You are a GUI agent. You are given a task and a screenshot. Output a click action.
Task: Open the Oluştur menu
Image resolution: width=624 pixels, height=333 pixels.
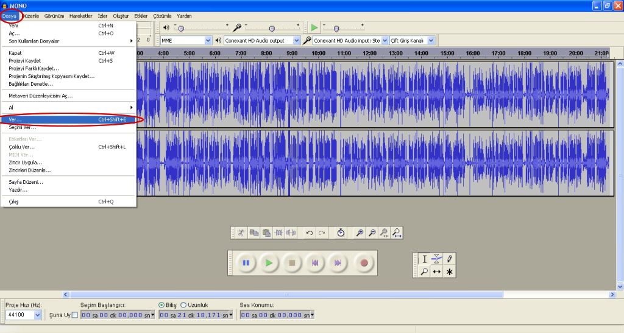pos(121,16)
